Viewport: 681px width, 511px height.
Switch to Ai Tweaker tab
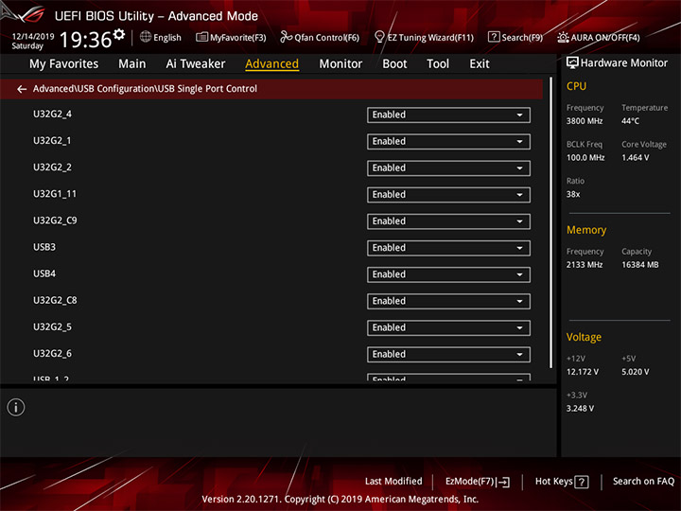[x=196, y=64]
